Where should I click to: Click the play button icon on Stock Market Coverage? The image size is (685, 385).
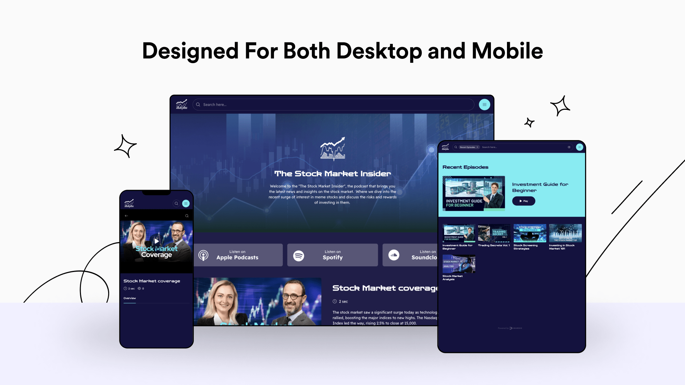point(156,241)
